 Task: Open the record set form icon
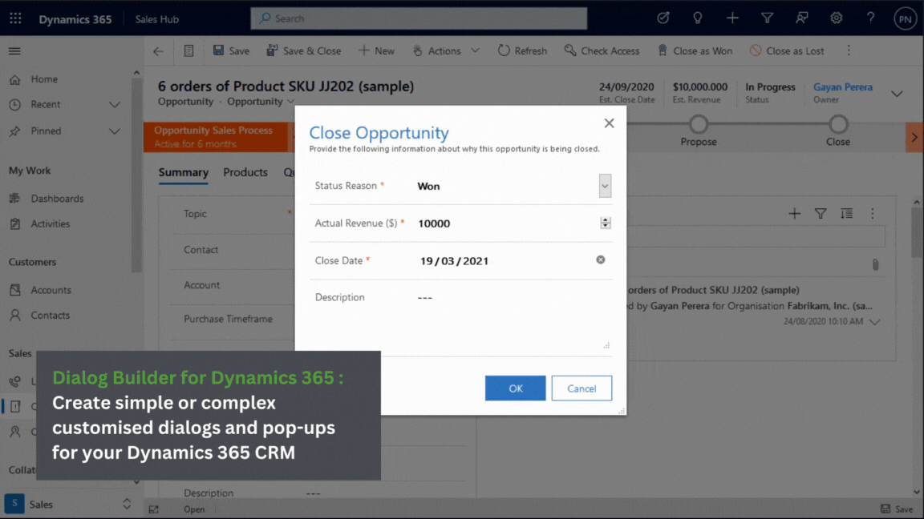coord(188,51)
